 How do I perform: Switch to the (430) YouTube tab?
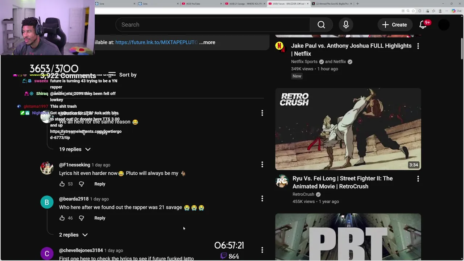pos(202,4)
